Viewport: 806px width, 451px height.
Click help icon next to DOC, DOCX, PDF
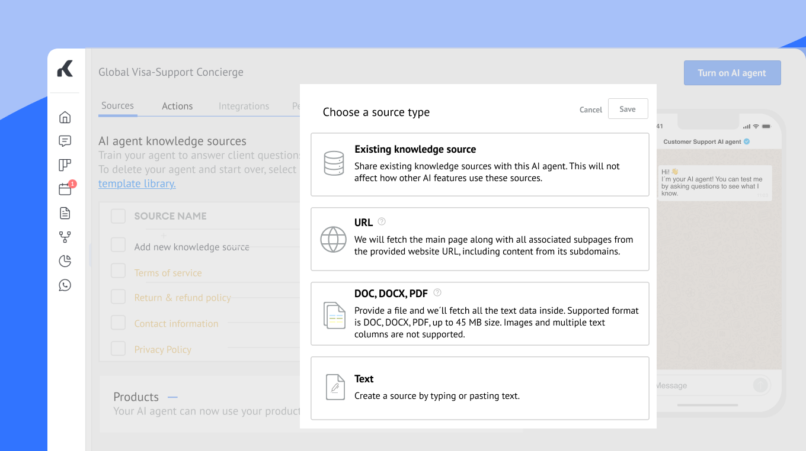(437, 292)
